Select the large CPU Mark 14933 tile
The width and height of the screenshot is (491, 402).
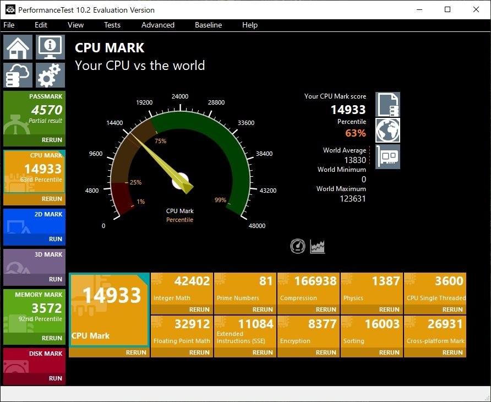click(x=110, y=310)
